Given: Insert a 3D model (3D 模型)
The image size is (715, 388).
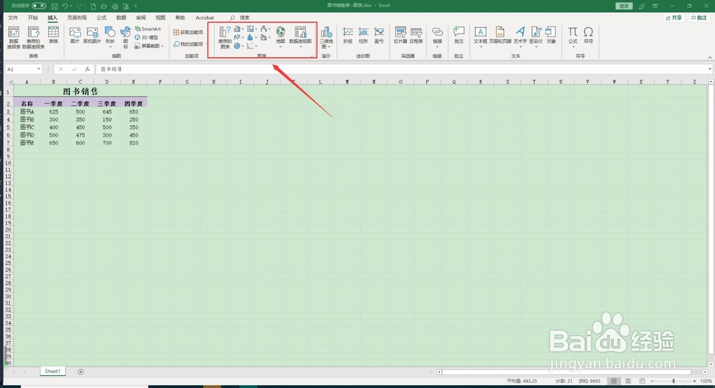Looking at the screenshot, I should [147, 37].
